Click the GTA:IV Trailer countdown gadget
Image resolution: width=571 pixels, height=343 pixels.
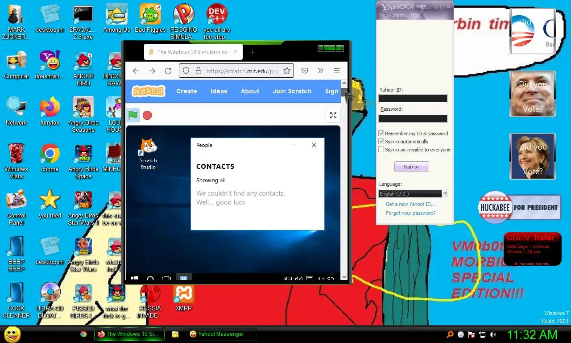[x=532, y=249]
